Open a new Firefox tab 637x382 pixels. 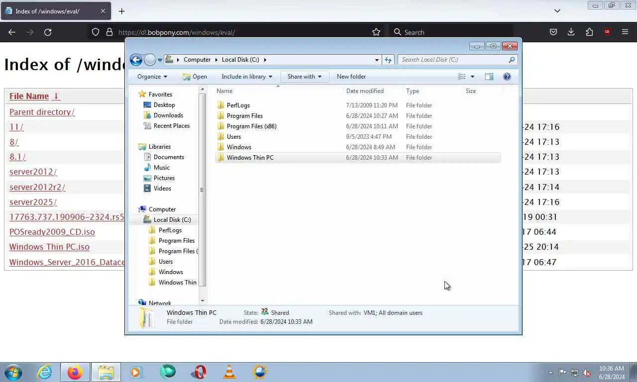click(x=121, y=11)
